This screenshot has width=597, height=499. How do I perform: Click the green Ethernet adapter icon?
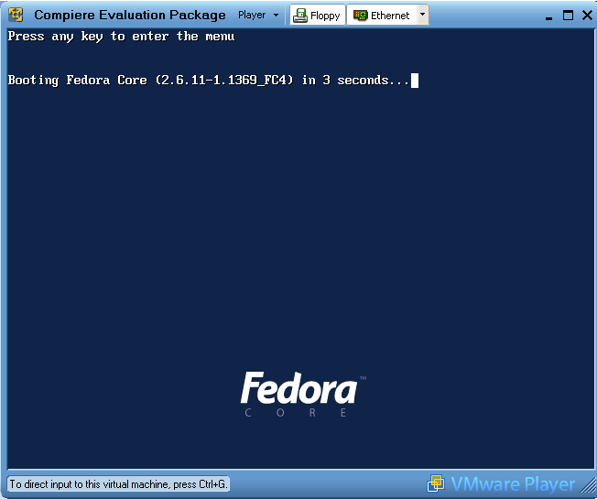point(361,16)
